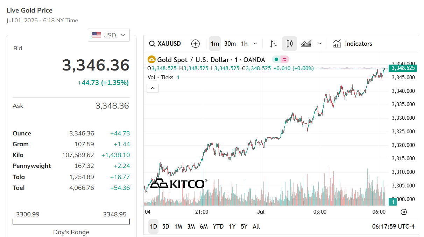The image size is (424, 237).
Task: Select the bars chart style icon
Action: pyautogui.click(x=273, y=44)
